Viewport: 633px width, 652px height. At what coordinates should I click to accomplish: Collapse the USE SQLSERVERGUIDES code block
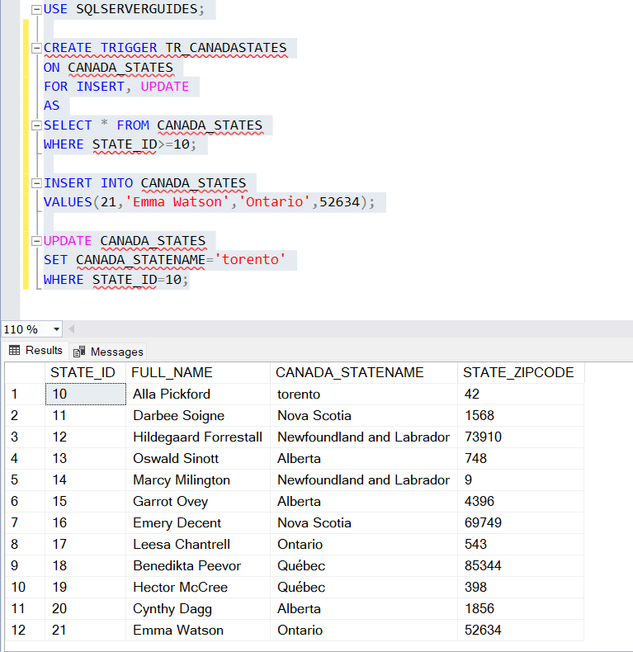click(x=36, y=9)
